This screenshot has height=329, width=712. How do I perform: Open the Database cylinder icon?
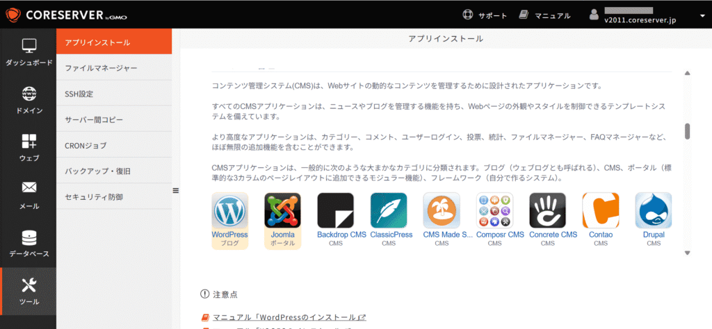[29, 237]
